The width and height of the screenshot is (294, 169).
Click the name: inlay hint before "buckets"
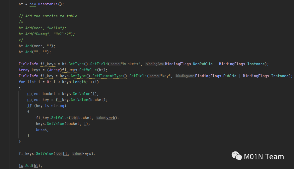(x=115, y=64)
